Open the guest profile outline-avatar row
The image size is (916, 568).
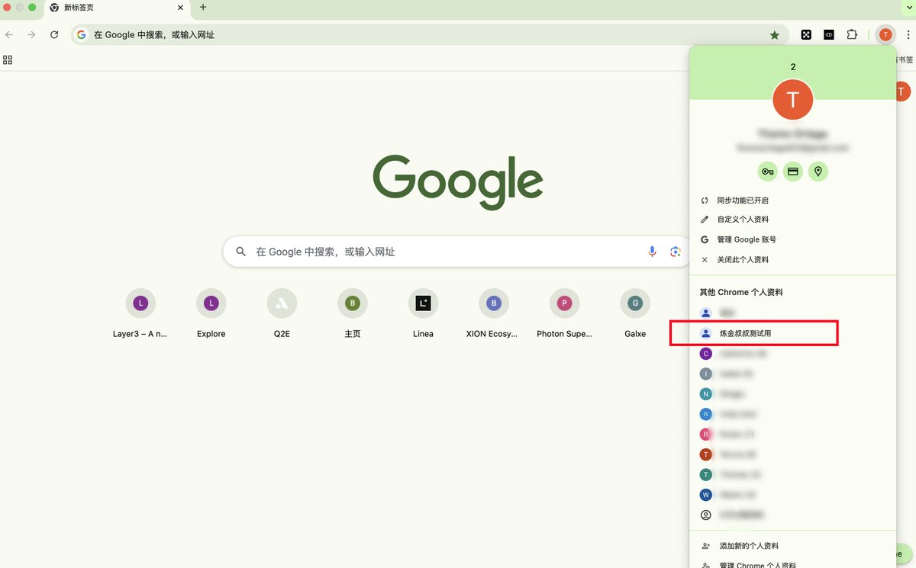[793, 515]
